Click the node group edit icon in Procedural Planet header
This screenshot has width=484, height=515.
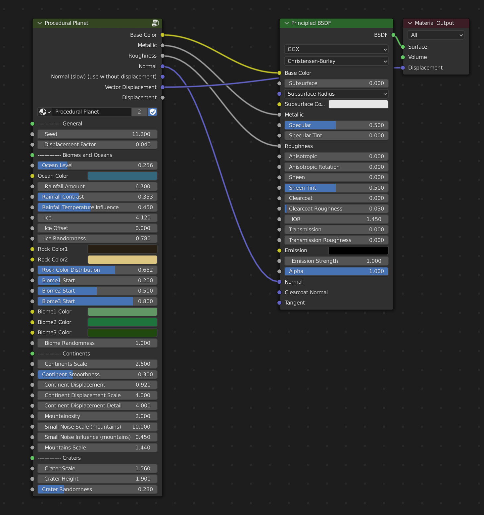(155, 23)
